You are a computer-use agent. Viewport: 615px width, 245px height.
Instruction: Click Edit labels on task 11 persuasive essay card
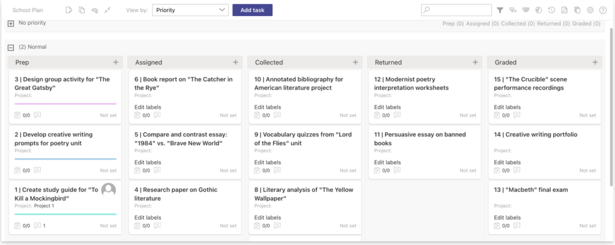pyautogui.click(x=387, y=162)
